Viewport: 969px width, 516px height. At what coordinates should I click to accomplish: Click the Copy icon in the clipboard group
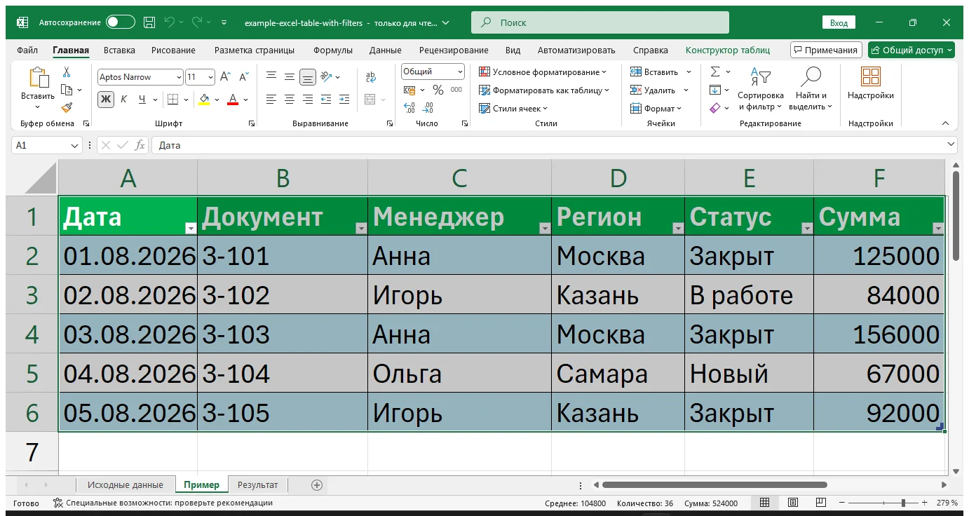point(67,90)
